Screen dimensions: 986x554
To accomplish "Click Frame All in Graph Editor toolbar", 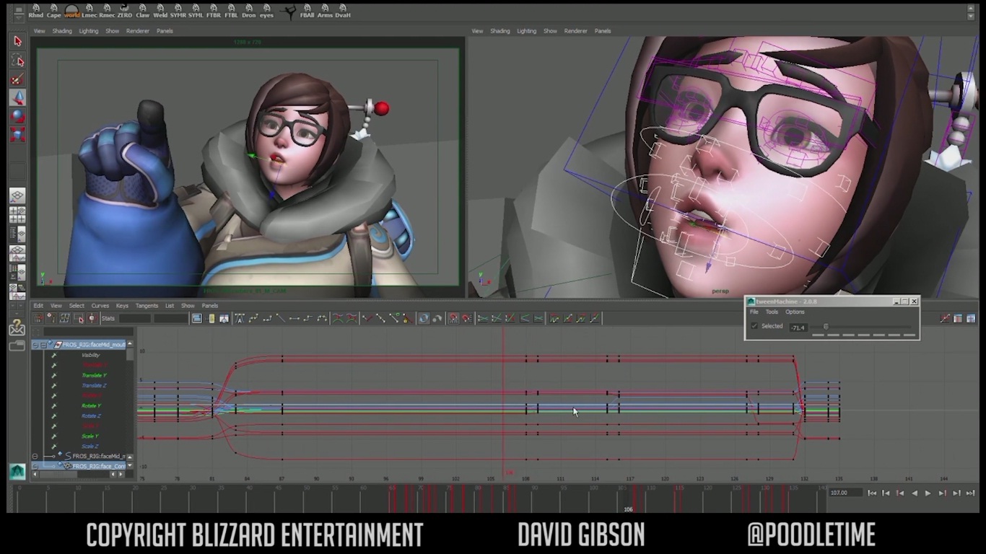I will (x=196, y=318).
